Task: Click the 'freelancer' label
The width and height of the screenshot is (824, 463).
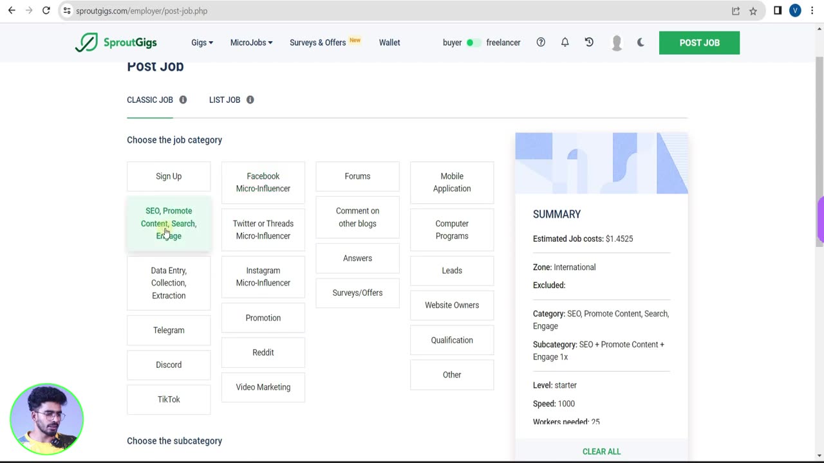Action: 503,42
